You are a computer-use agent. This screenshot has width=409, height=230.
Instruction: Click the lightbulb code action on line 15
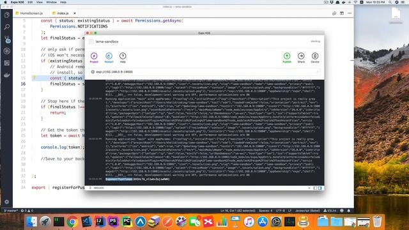[x=34, y=78]
